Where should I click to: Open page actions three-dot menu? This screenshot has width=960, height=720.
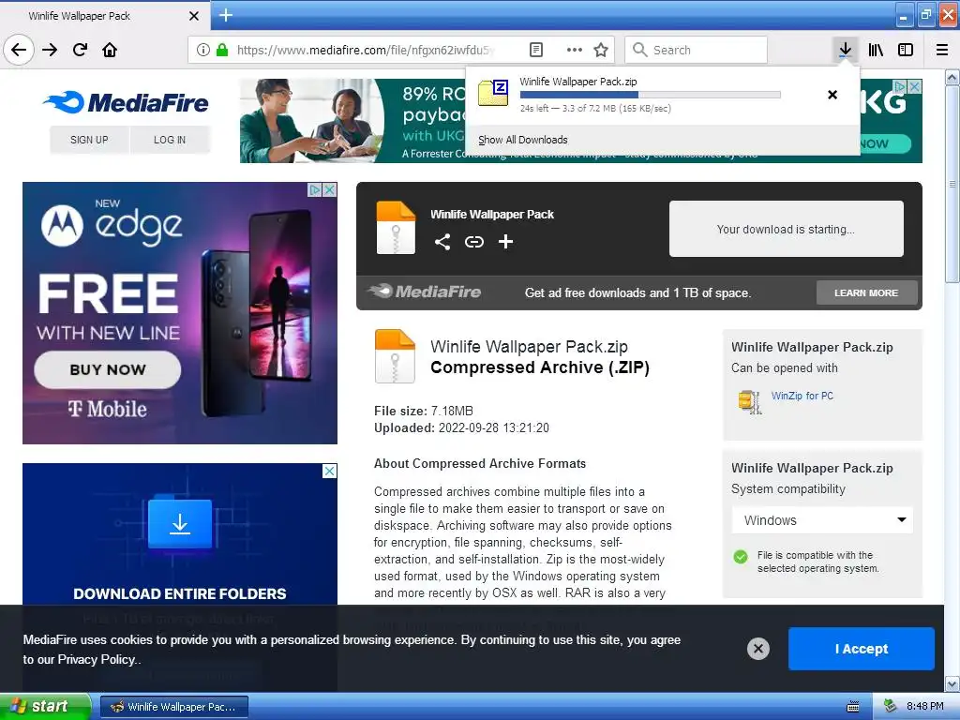pyautogui.click(x=574, y=50)
